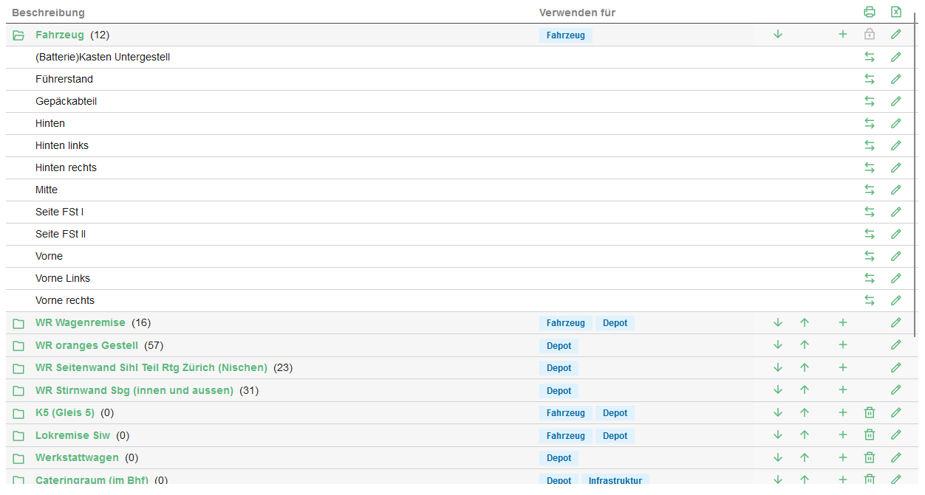Collapse the open Fahrzeug folder
Image resolution: width=925 pixels, height=495 pixels.
tap(18, 35)
